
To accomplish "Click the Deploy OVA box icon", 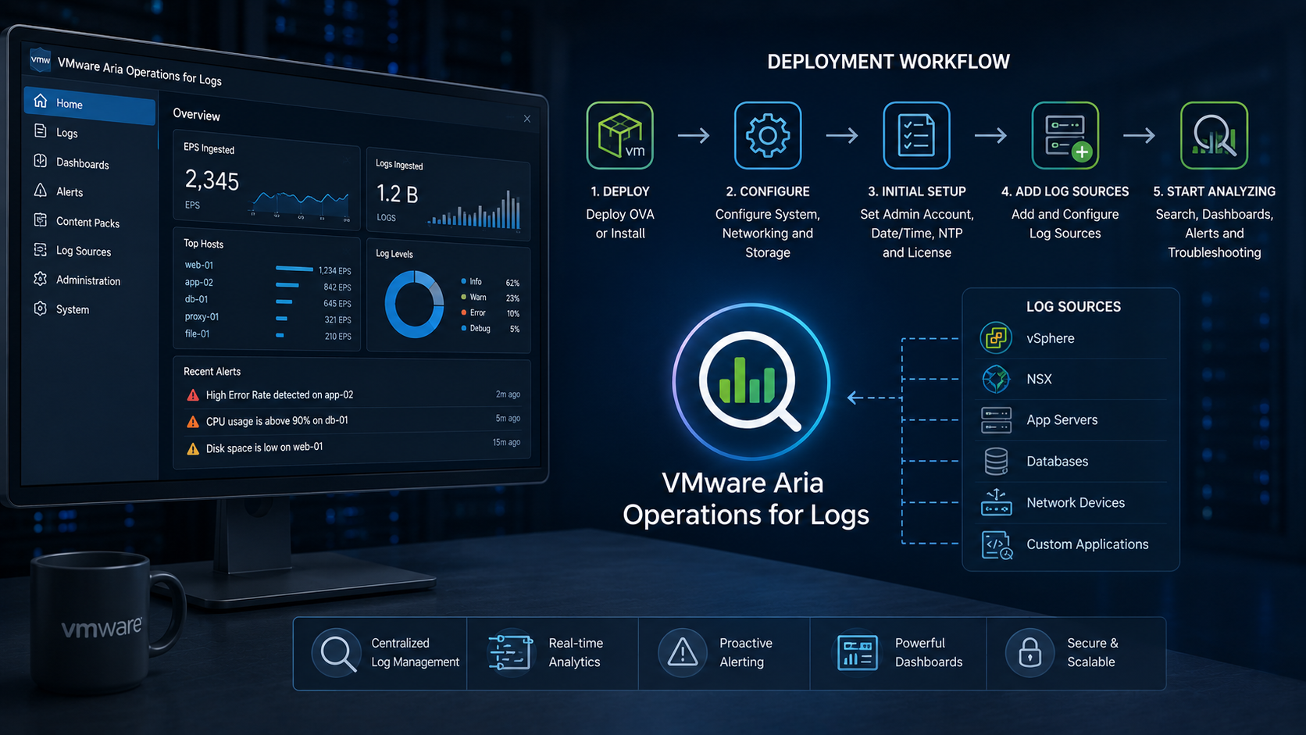I will [x=620, y=136].
